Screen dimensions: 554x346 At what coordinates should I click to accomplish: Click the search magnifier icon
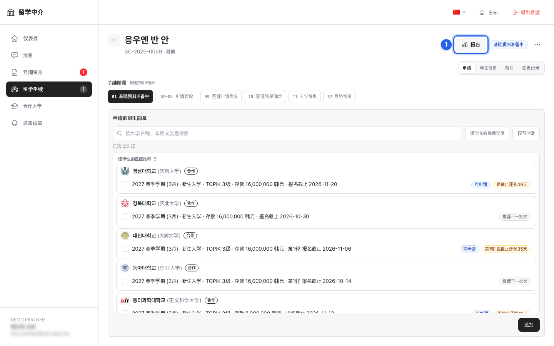(x=120, y=133)
